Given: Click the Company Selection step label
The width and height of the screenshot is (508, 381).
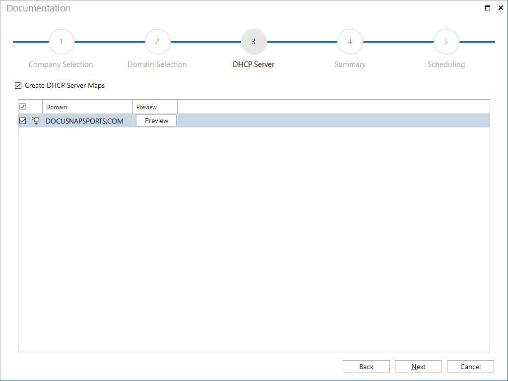Looking at the screenshot, I should [61, 64].
